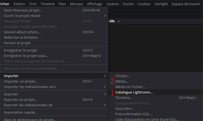Expand Ouvrir le projet récent submenu
Image resolution: width=203 pixels, height=121 pixels.
coord(54,16)
